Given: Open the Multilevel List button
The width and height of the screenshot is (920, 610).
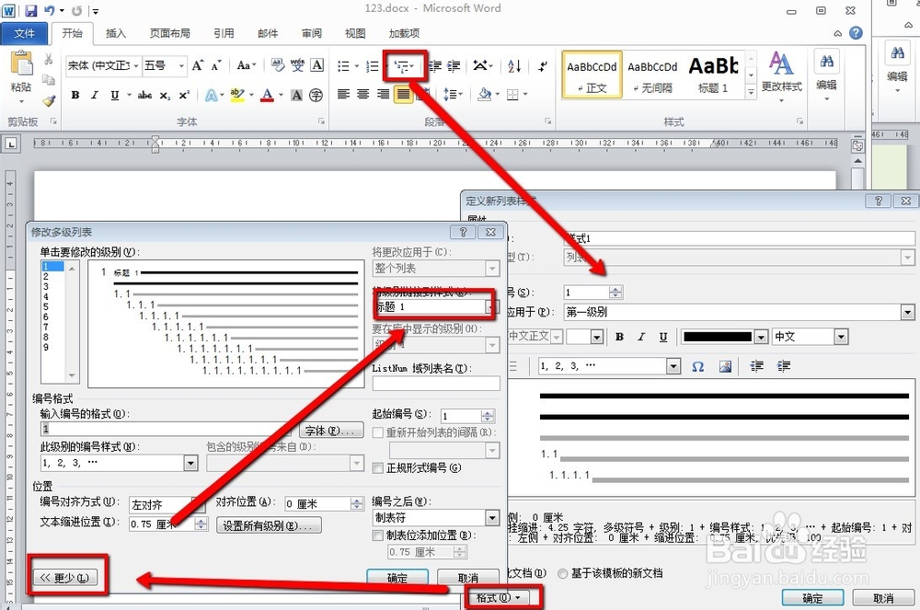Looking at the screenshot, I should [404, 66].
